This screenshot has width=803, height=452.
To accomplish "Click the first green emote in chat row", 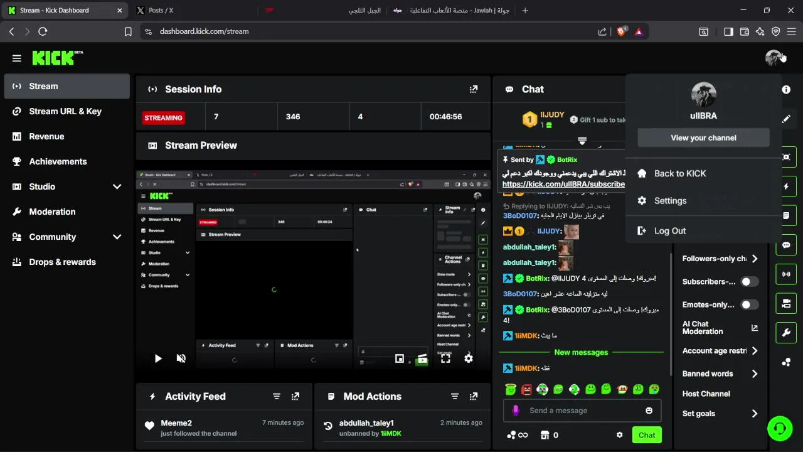I will pos(511,390).
